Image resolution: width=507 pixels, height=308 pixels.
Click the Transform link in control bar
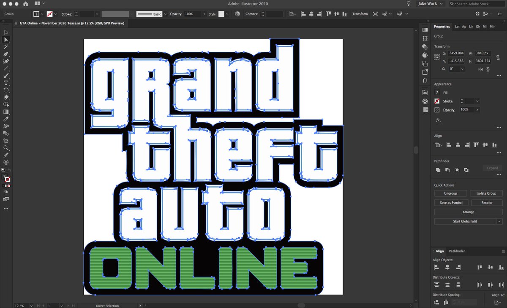(x=360, y=14)
